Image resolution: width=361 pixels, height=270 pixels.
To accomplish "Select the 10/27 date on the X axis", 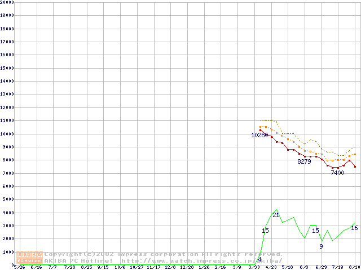I will [137, 268].
